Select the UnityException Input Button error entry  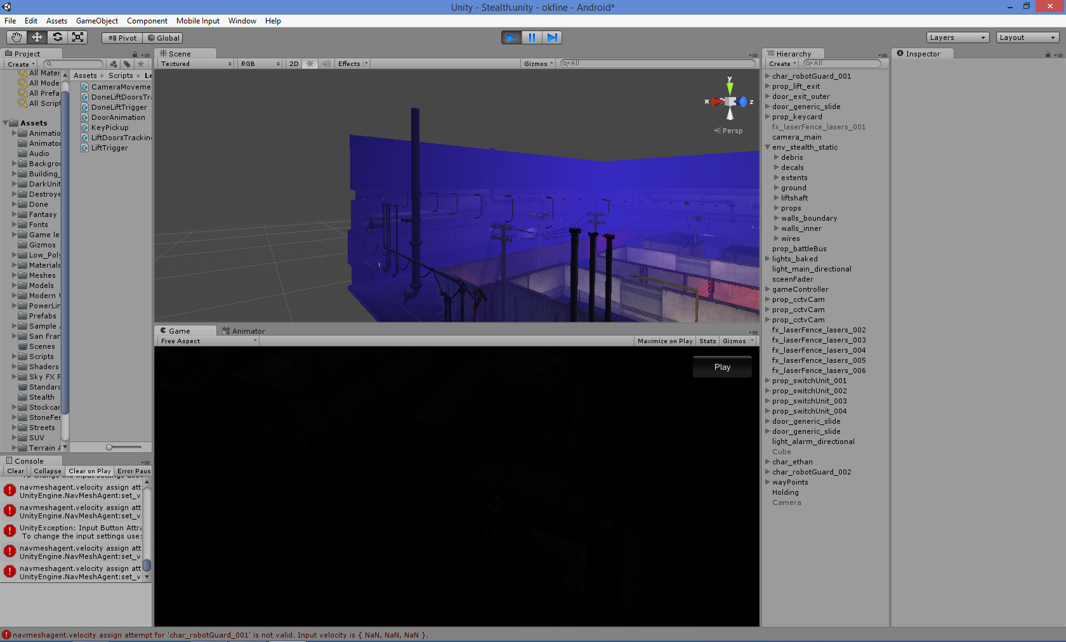[72, 532]
